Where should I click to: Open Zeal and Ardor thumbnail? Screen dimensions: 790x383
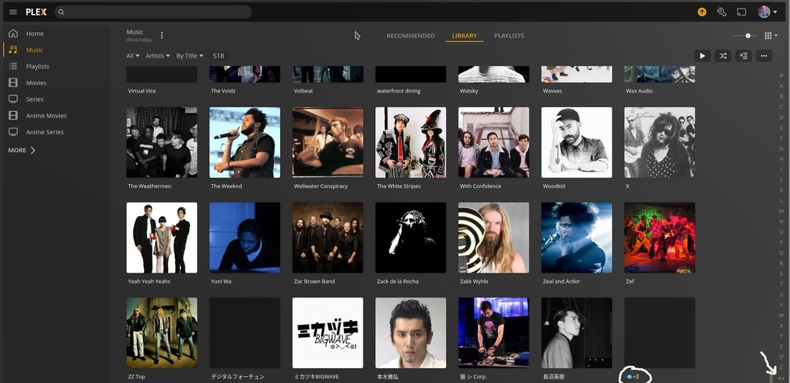click(577, 238)
